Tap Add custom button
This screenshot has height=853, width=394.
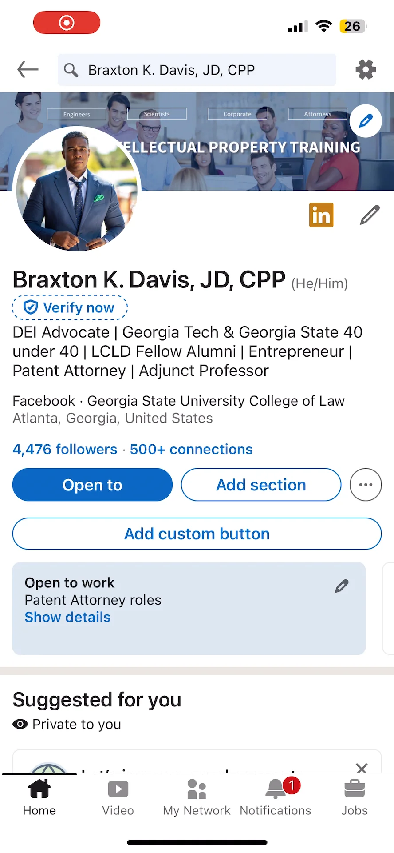(197, 534)
